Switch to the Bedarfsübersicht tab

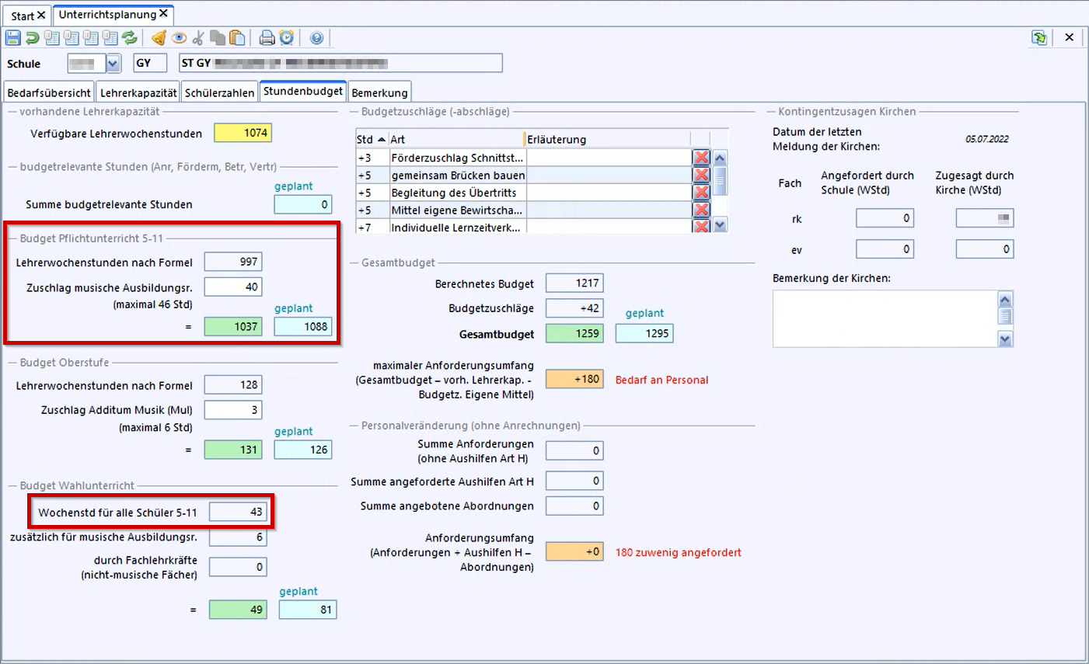pos(49,92)
